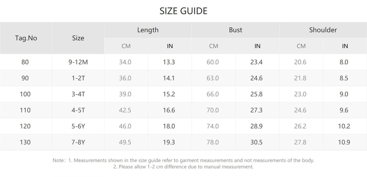Screen dimensions: 367x177
Task: Click the SIZE GUIDE title
Action: coord(183,11)
